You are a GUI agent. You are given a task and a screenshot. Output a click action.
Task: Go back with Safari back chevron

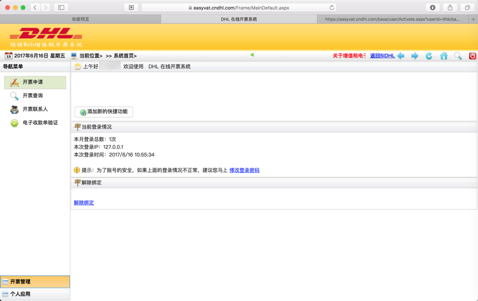[35, 8]
